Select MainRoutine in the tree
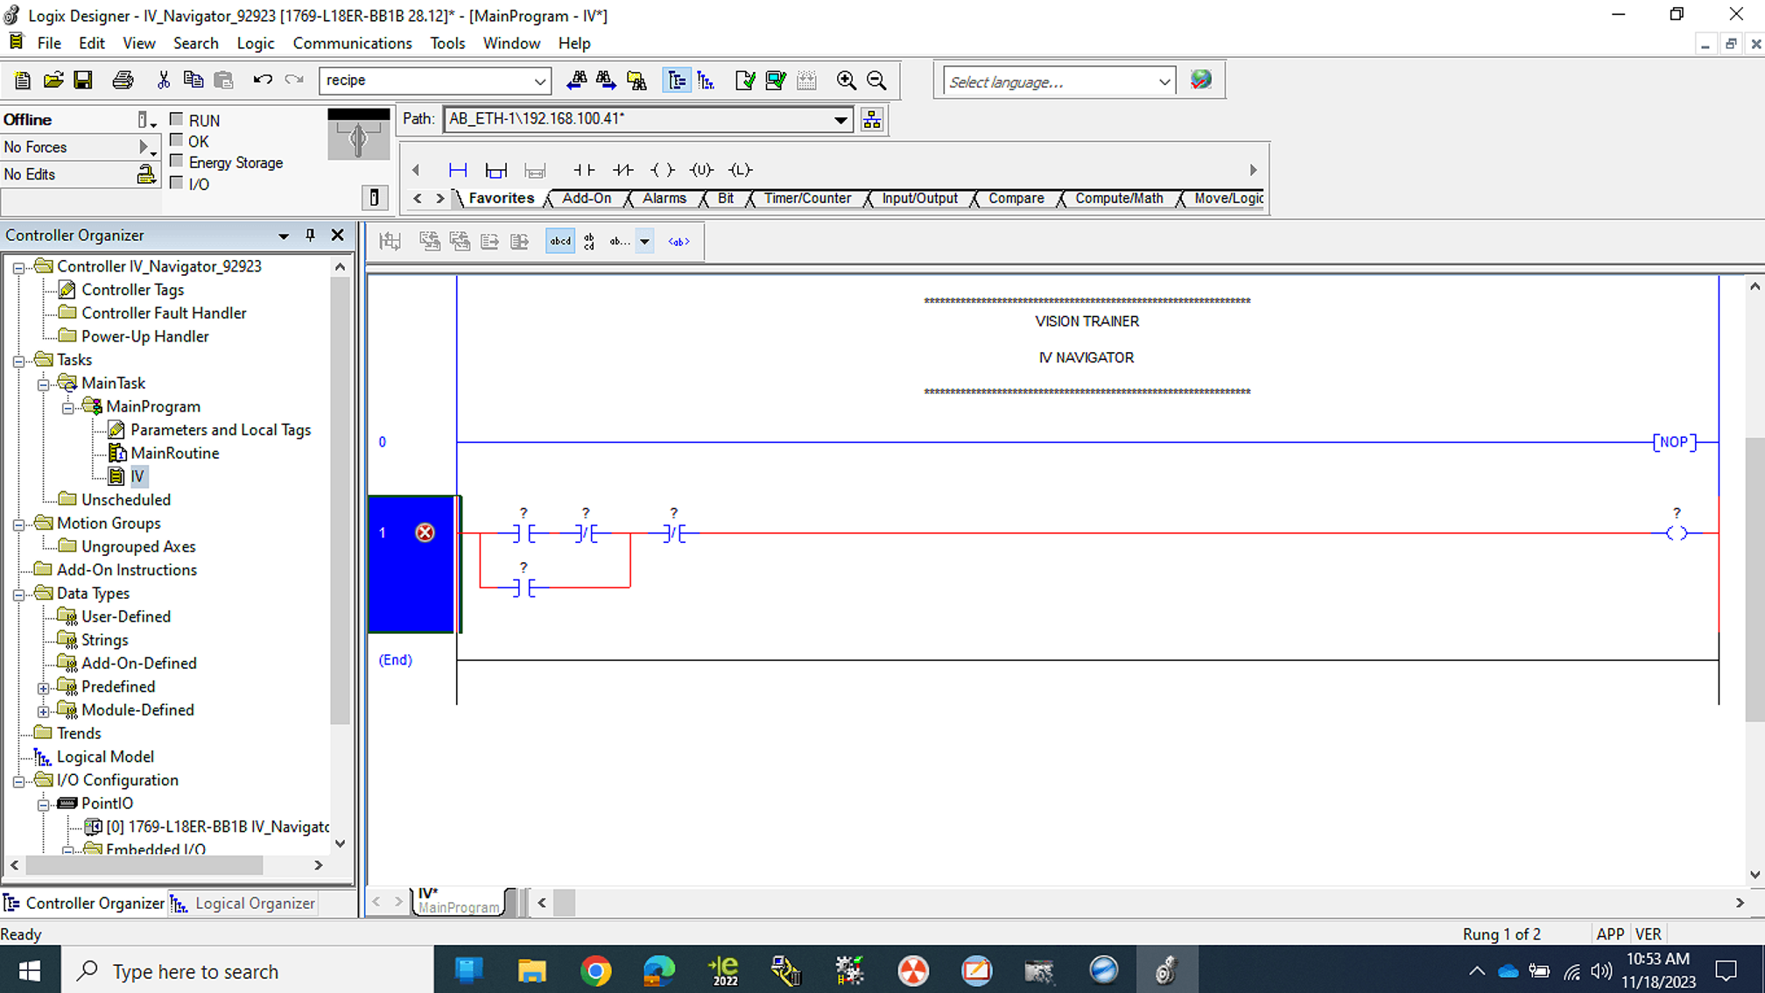The height and width of the screenshot is (993, 1765). pyautogui.click(x=174, y=453)
